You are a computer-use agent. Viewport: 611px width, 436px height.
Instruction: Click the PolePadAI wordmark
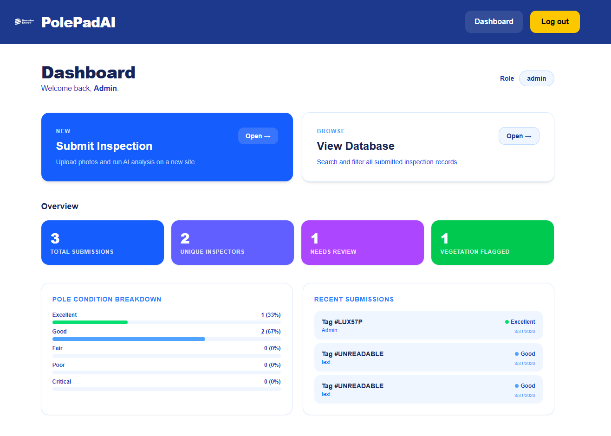(78, 21)
